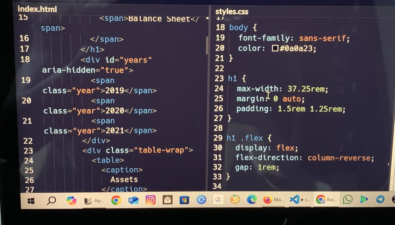
Task: Click the '<table>' tag on line 24
Action: [x=108, y=160]
